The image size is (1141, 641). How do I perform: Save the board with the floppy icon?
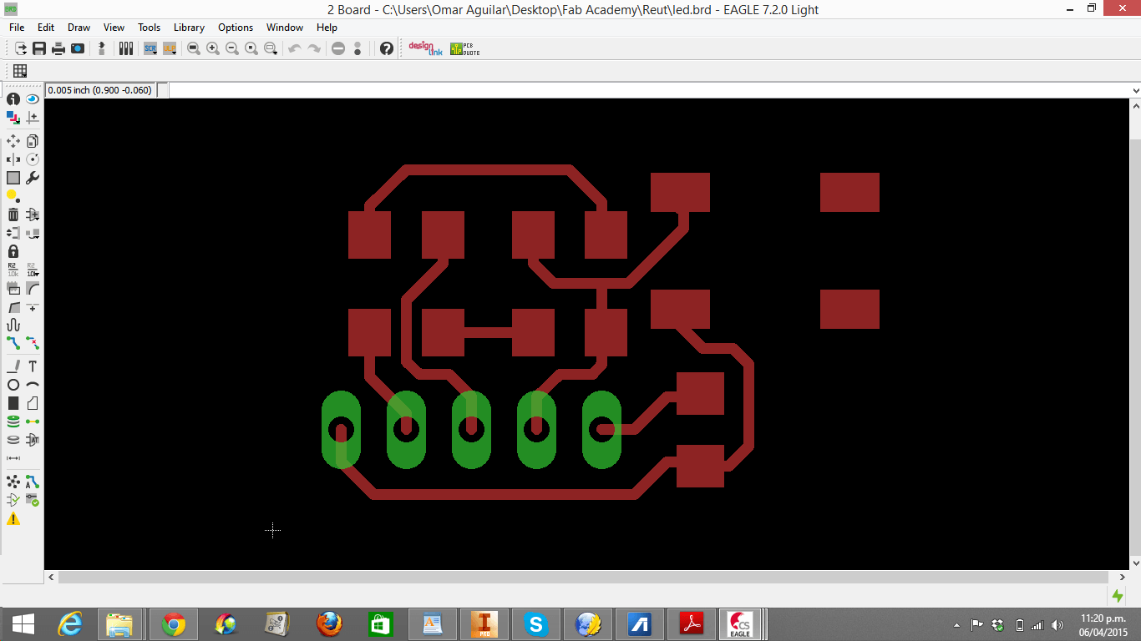click(39, 49)
